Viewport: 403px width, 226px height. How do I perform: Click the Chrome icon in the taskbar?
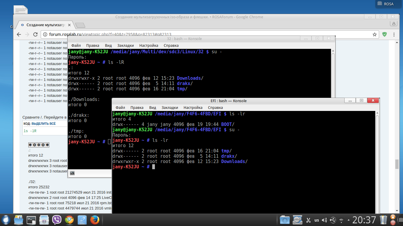[69, 220]
